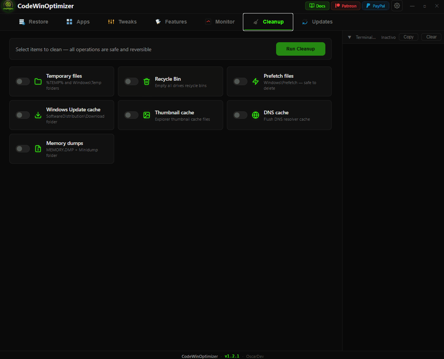The height and width of the screenshot is (359, 444).
Task: Click the OscarDev footer text
Action: coord(255,356)
